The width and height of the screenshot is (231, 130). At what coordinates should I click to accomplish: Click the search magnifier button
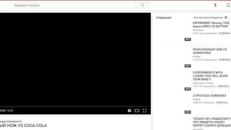click(x=142, y=5)
